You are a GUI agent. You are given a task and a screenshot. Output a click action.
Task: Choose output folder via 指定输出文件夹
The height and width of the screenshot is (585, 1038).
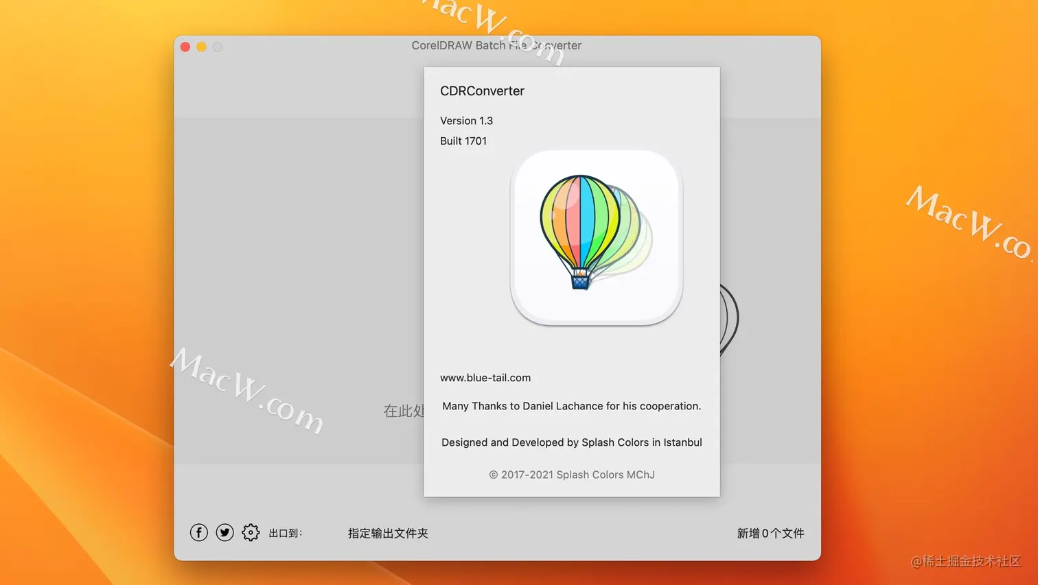(x=388, y=534)
